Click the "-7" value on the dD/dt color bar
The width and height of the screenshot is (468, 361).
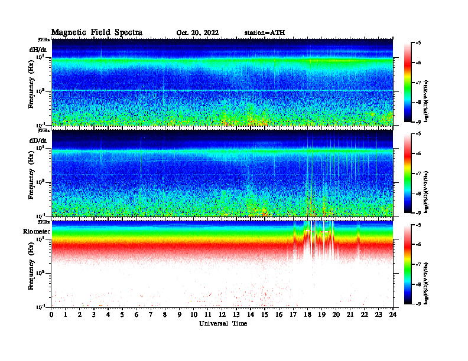418,173
